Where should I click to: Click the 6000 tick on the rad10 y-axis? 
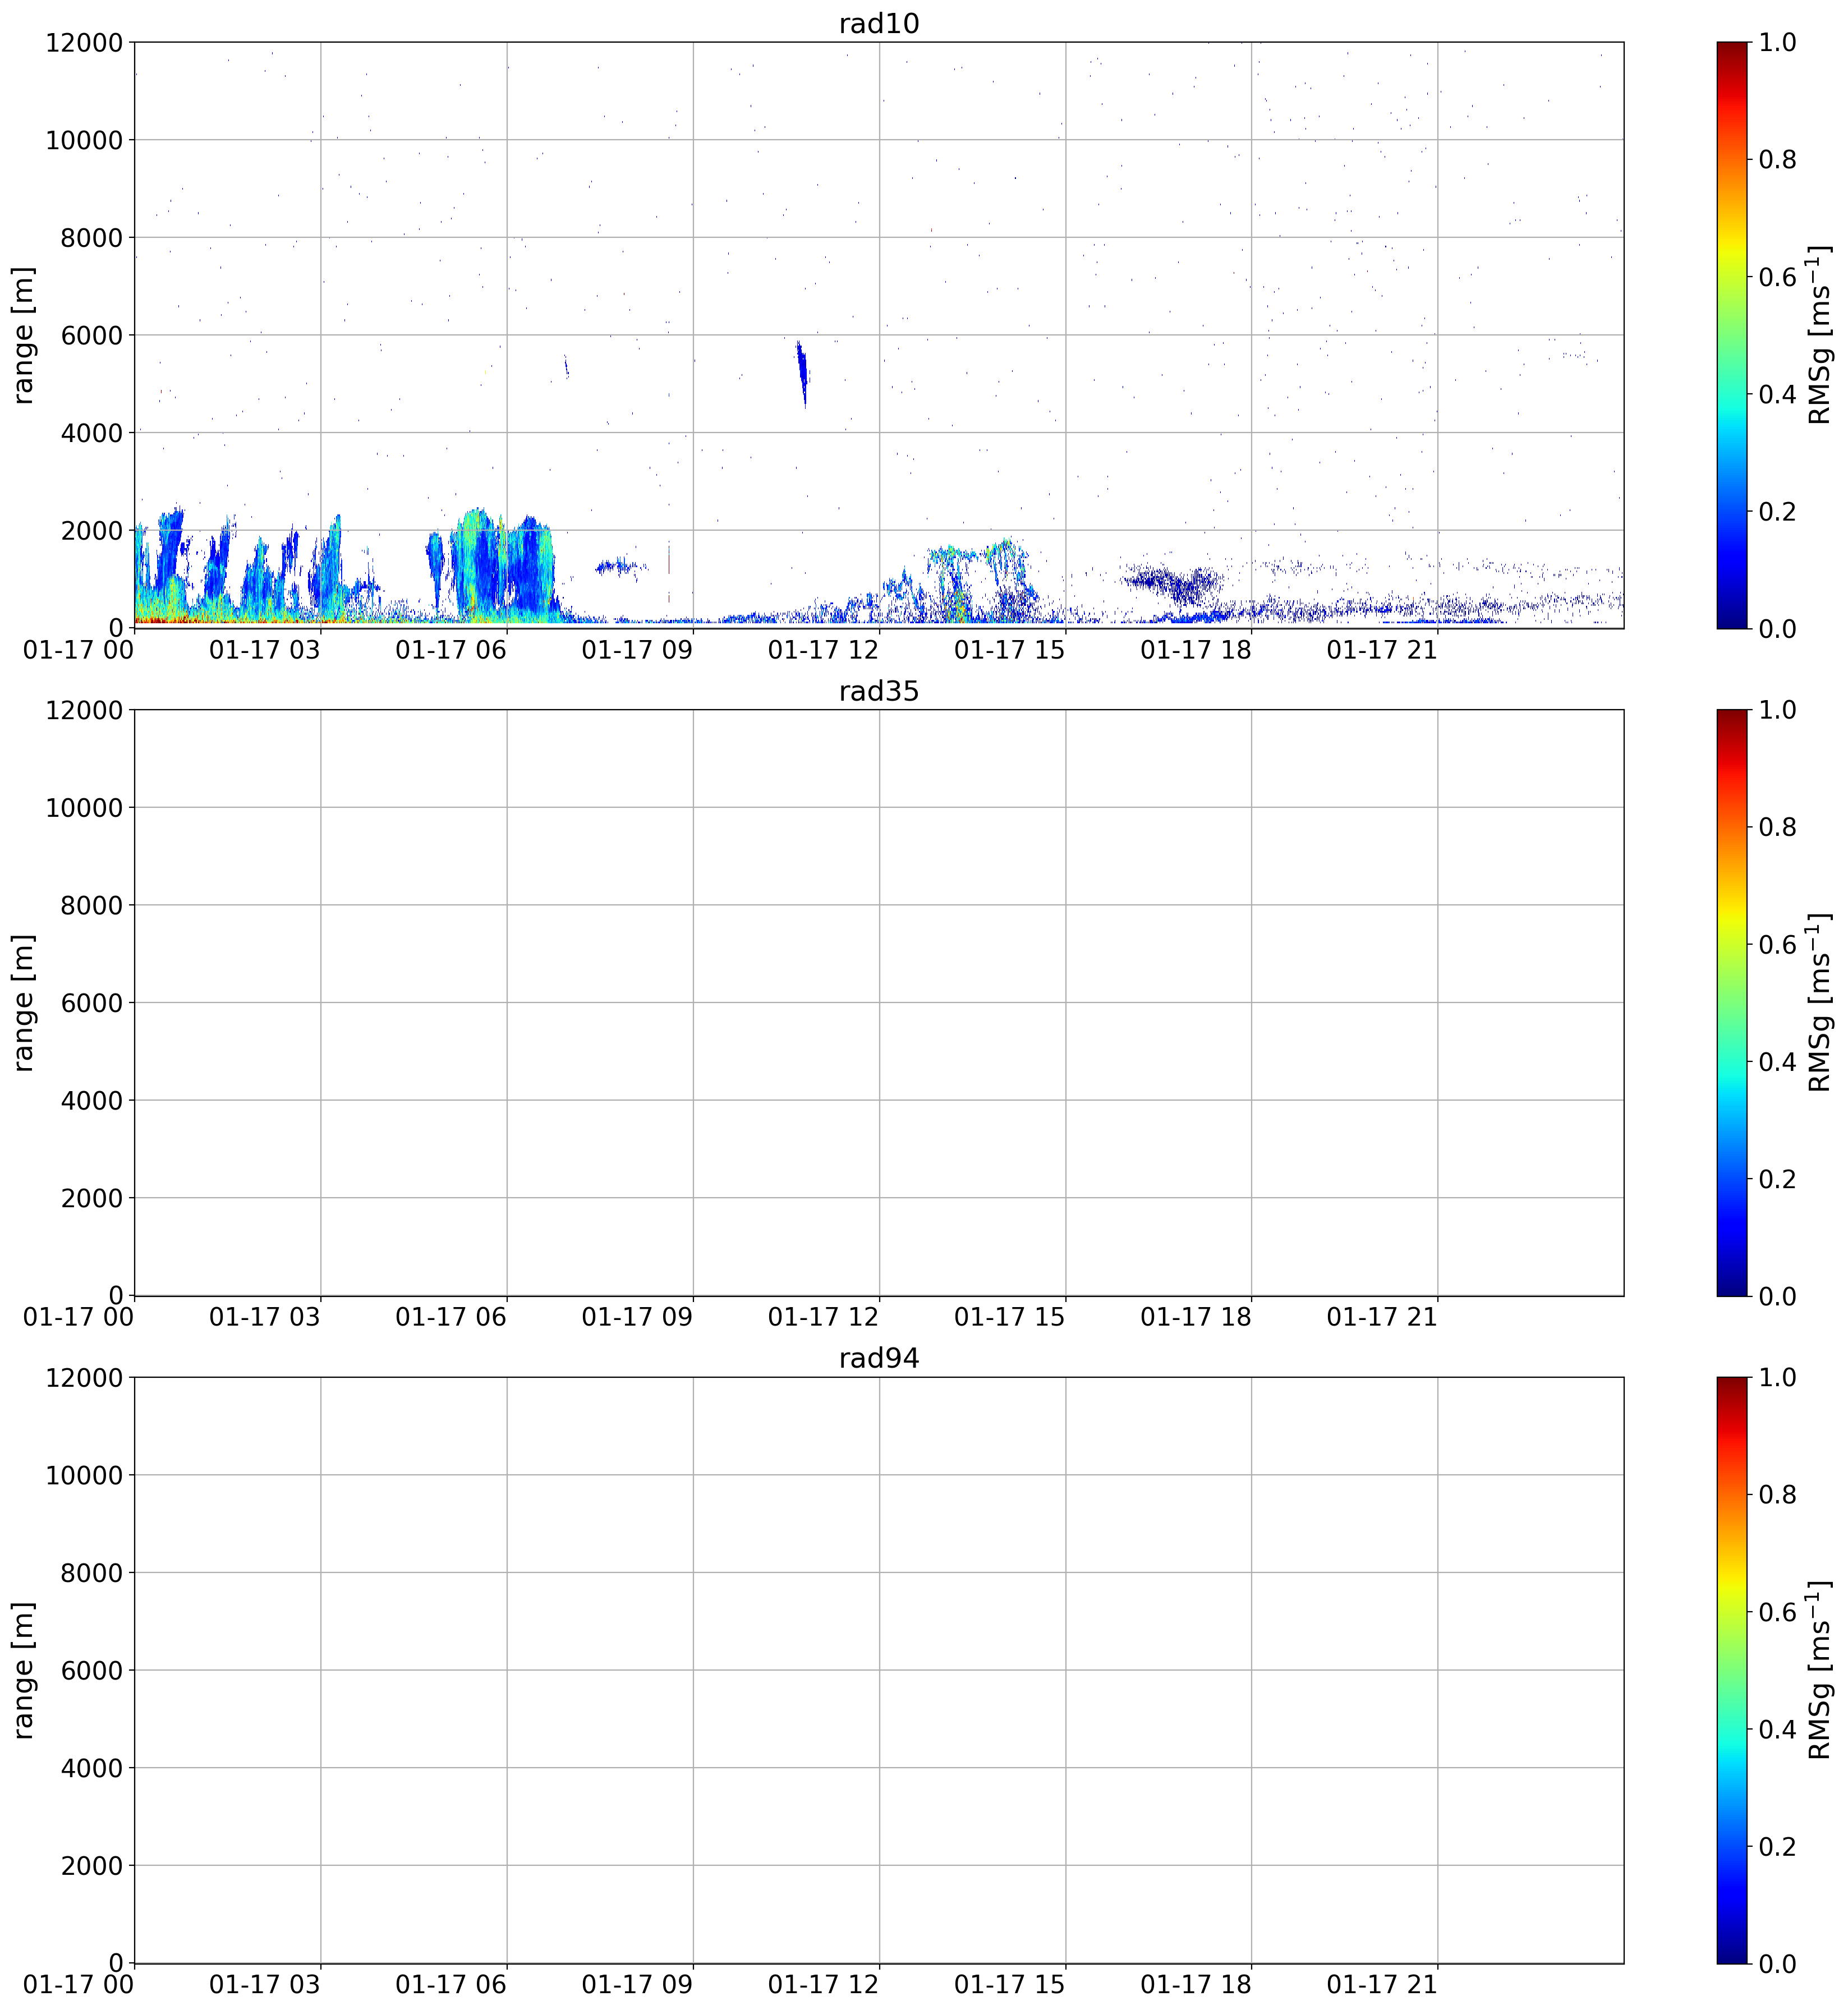[x=92, y=335]
